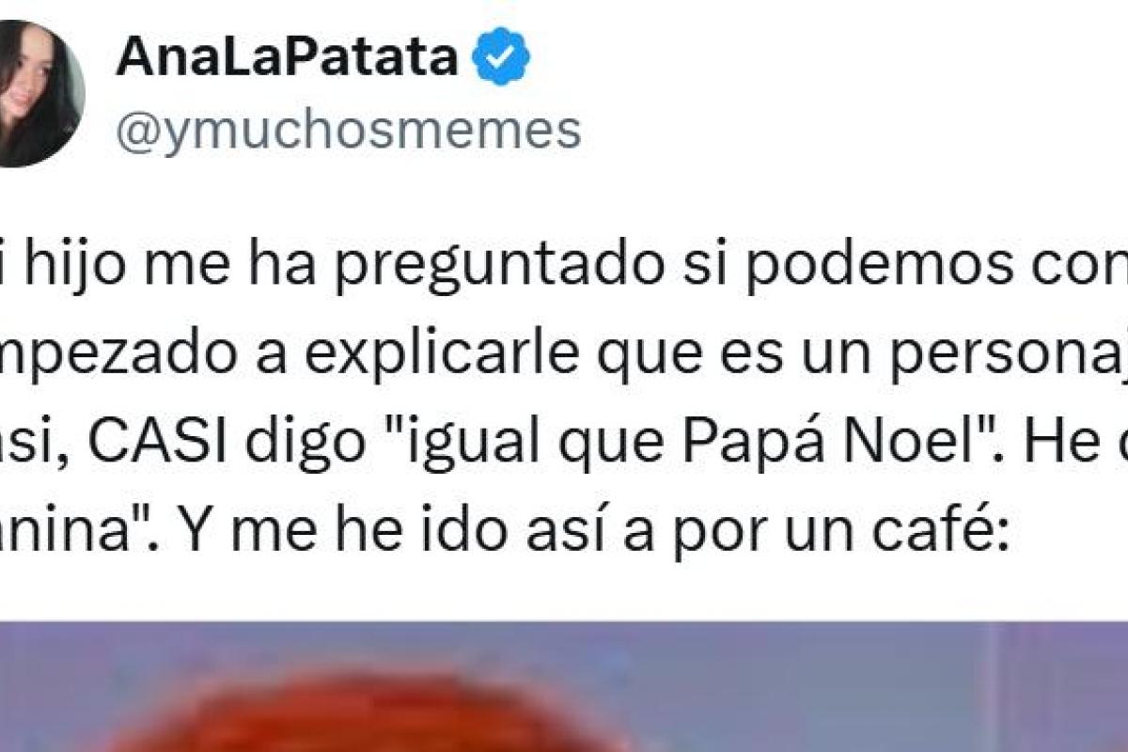Click the AnaLaPatata display name

coord(288,60)
